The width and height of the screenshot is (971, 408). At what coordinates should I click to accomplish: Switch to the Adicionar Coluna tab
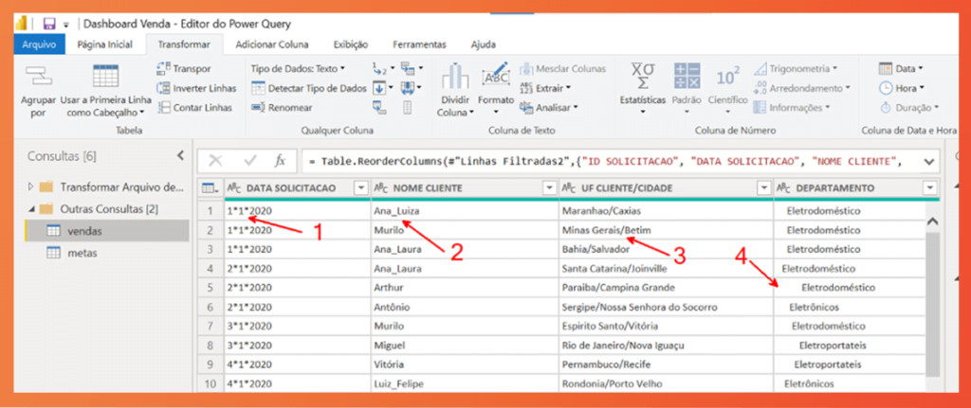272,44
